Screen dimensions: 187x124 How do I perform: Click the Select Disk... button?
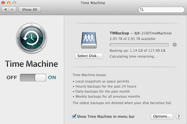(x=89, y=56)
